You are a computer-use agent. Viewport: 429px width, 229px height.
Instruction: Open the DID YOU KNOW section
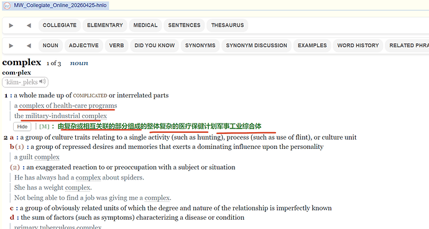pyautogui.click(x=155, y=45)
